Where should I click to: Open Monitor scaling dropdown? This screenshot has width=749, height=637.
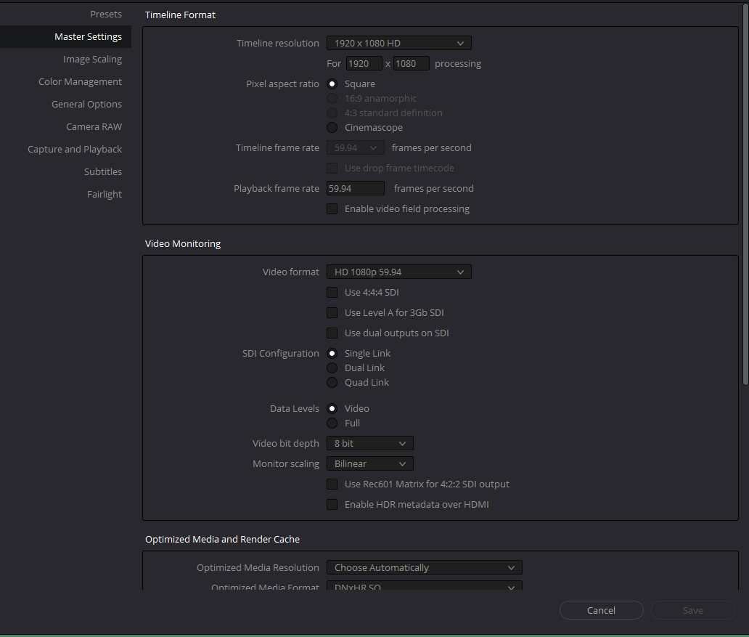pos(369,464)
